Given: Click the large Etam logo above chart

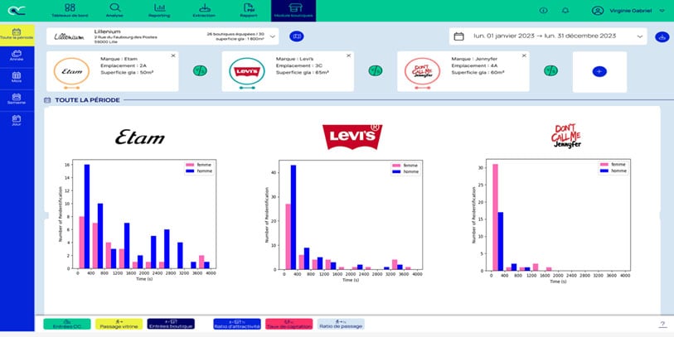Looking at the screenshot, I should [x=140, y=137].
